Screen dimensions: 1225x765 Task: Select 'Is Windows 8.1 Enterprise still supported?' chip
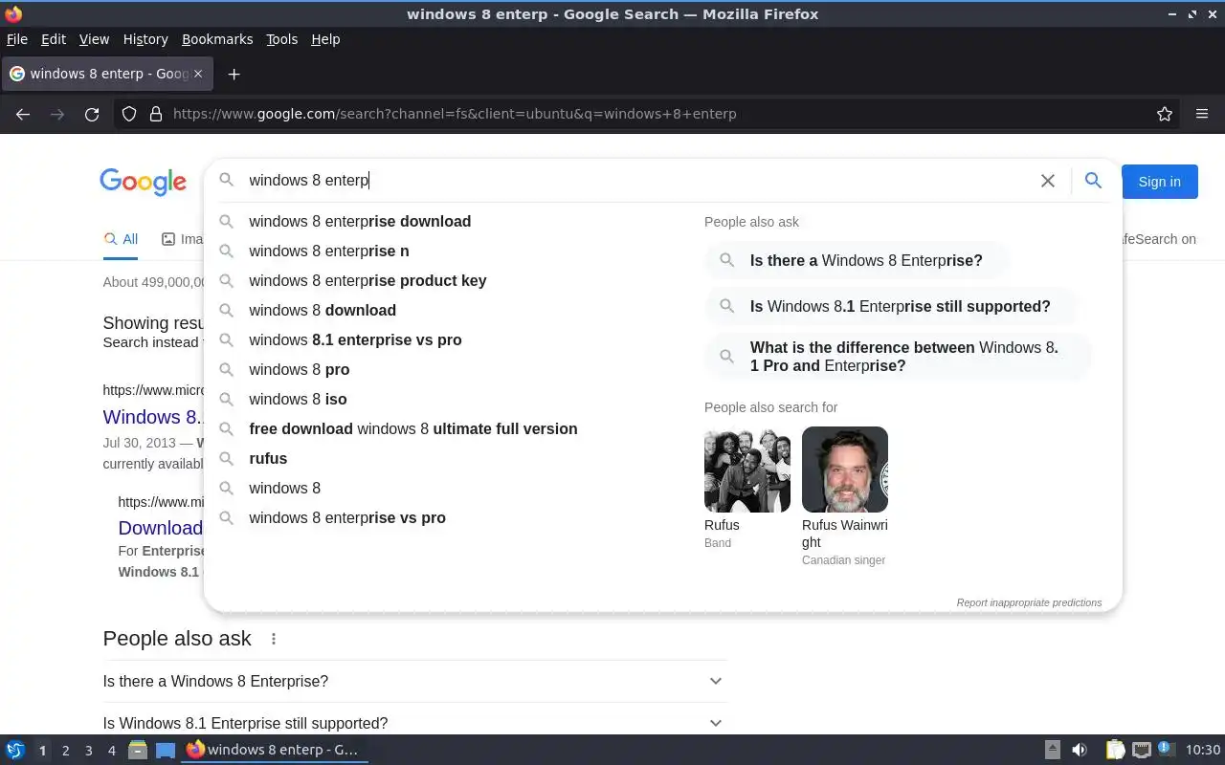click(890, 306)
